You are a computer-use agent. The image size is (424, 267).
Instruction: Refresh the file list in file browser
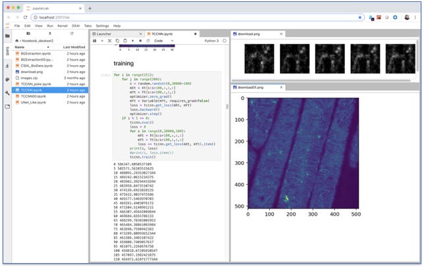tap(73, 32)
